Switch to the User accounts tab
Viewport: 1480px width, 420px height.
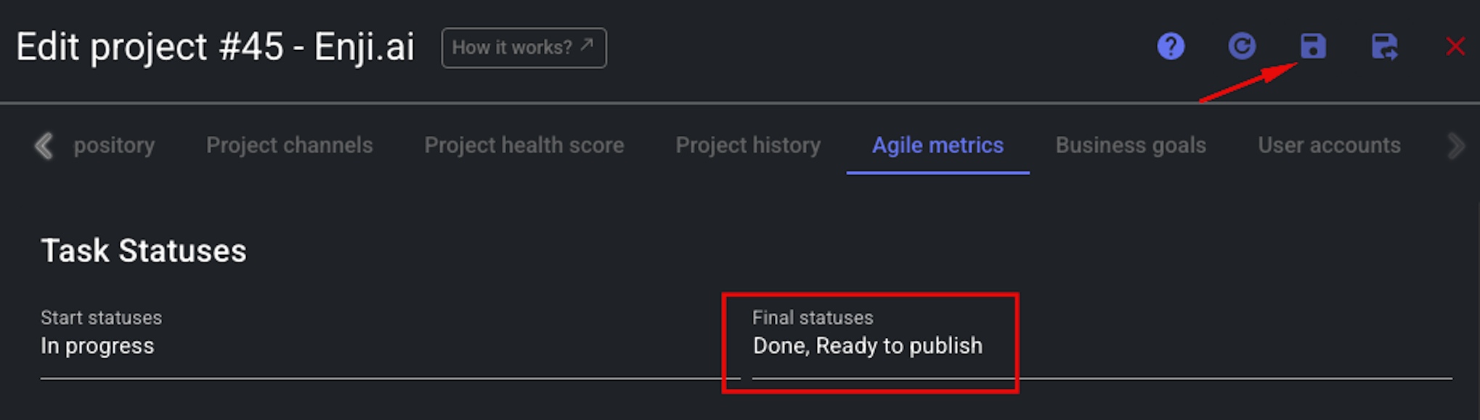tap(1329, 145)
